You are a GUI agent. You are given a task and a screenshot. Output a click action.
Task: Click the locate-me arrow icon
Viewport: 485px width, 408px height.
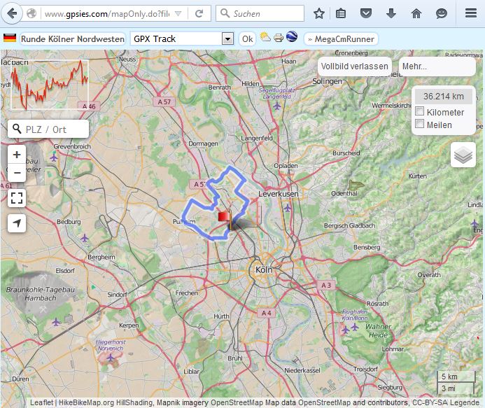[x=17, y=223]
